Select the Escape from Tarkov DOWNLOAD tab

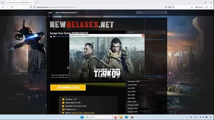pyautogui.click(x=20, y=2)
